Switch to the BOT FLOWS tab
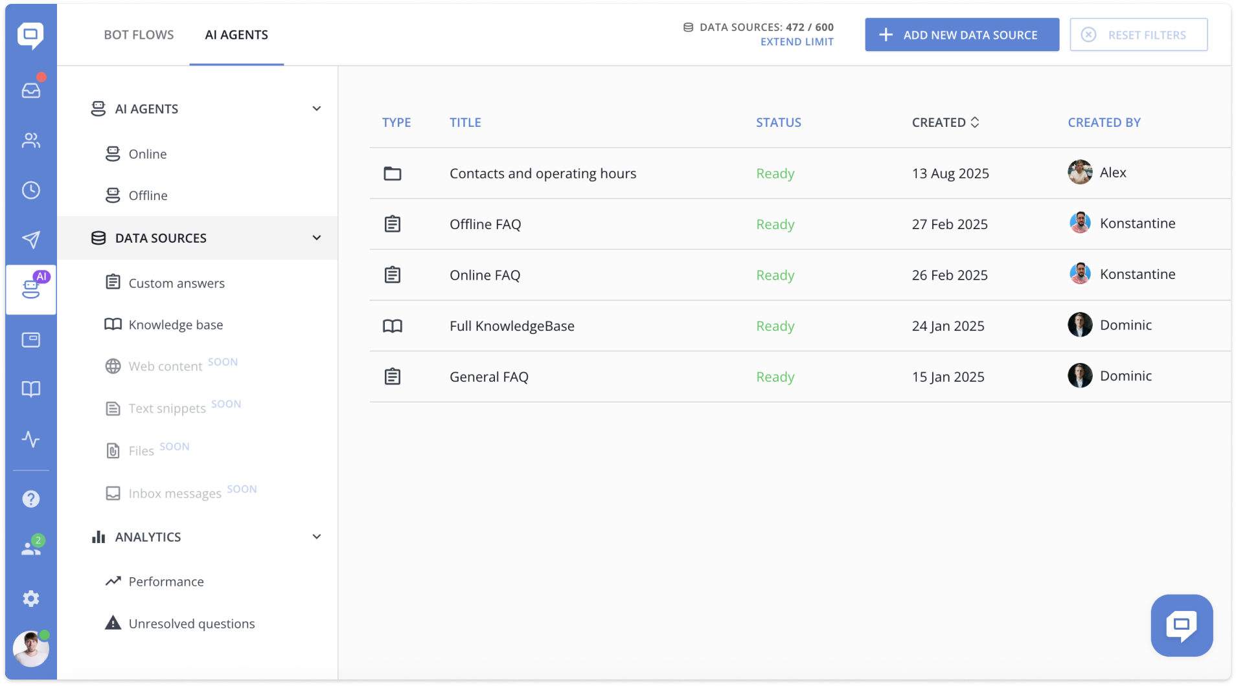The width and height of the screenshot is (1236, 686). (139, 35)
